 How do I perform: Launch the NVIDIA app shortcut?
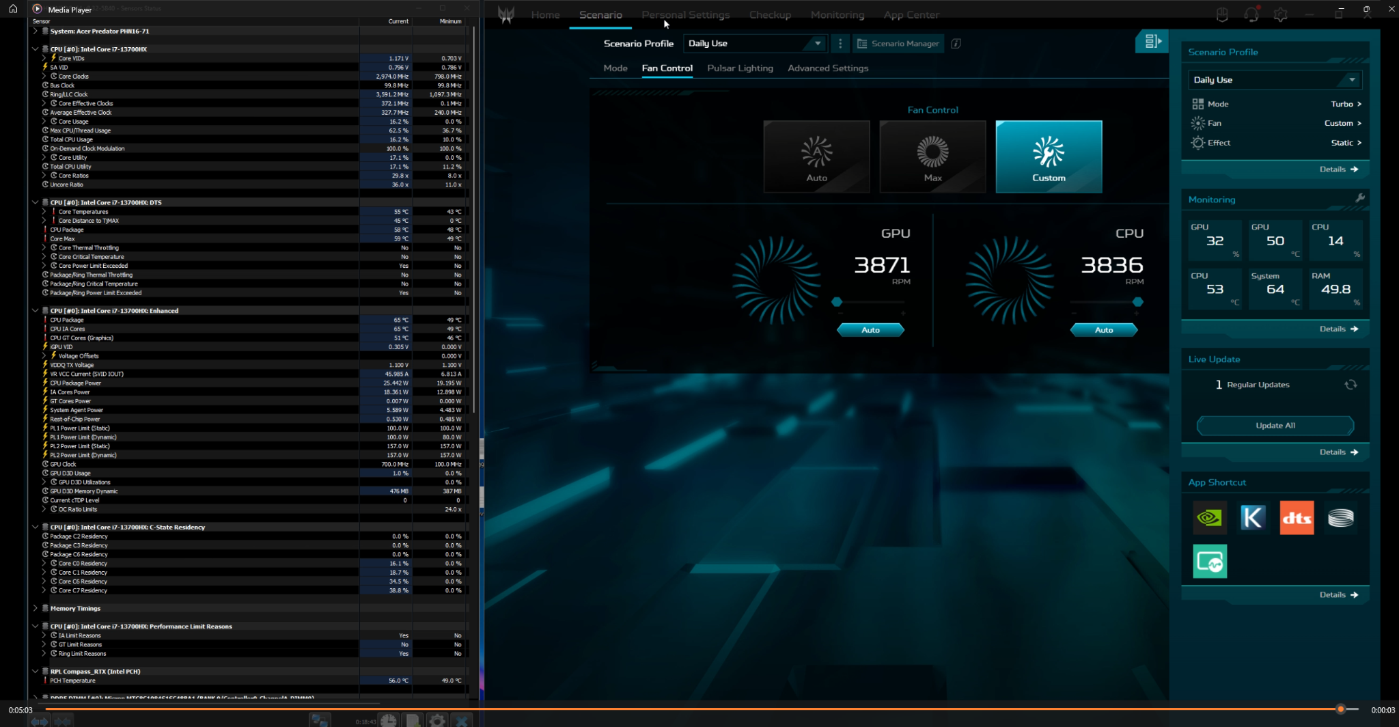pyautogui.click(x=1210, y=518)
